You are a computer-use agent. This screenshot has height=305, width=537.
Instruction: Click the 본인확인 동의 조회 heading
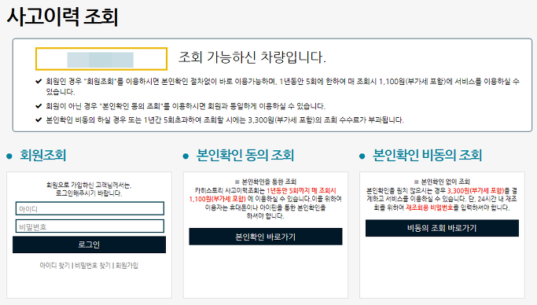245,155
